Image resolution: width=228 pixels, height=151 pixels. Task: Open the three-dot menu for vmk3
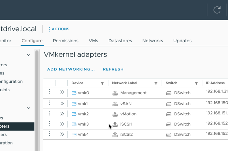coord(50,124)
